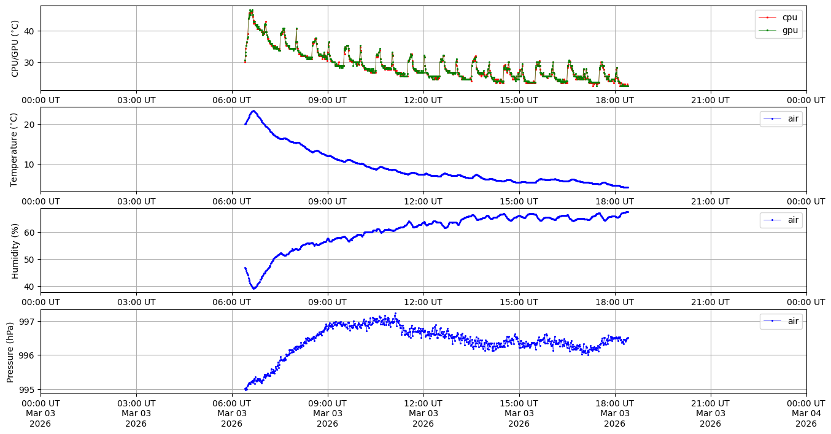
Task: Click the 06:00 UT Mar 03 bottom axis label
Action: coord(231,413)
